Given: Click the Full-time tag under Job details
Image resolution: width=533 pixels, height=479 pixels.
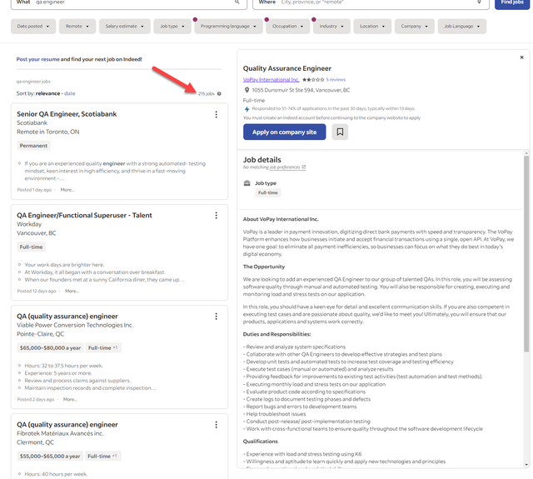Looking at the screenshot, I should tap(268, 192).
